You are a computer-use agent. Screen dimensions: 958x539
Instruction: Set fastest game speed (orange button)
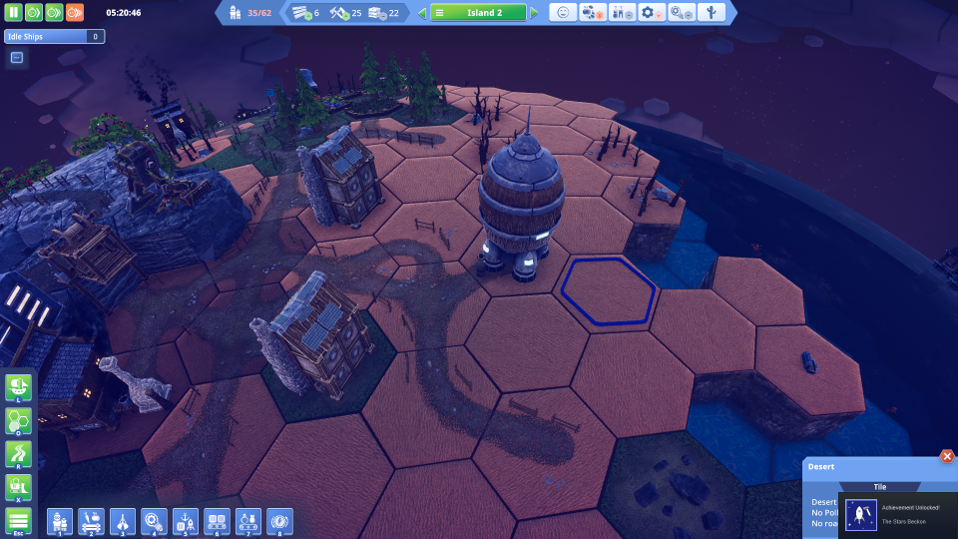tap(75, 12)
